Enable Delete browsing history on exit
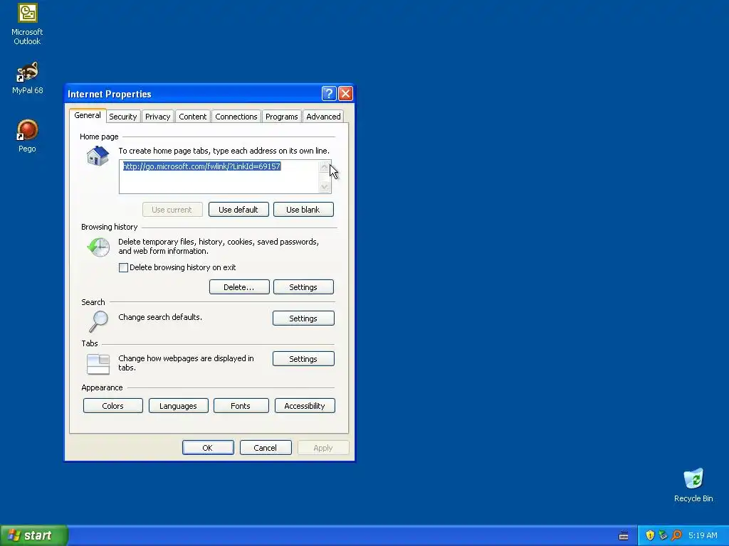The height and width of the screenshot is (546, 729). (123, 267)
